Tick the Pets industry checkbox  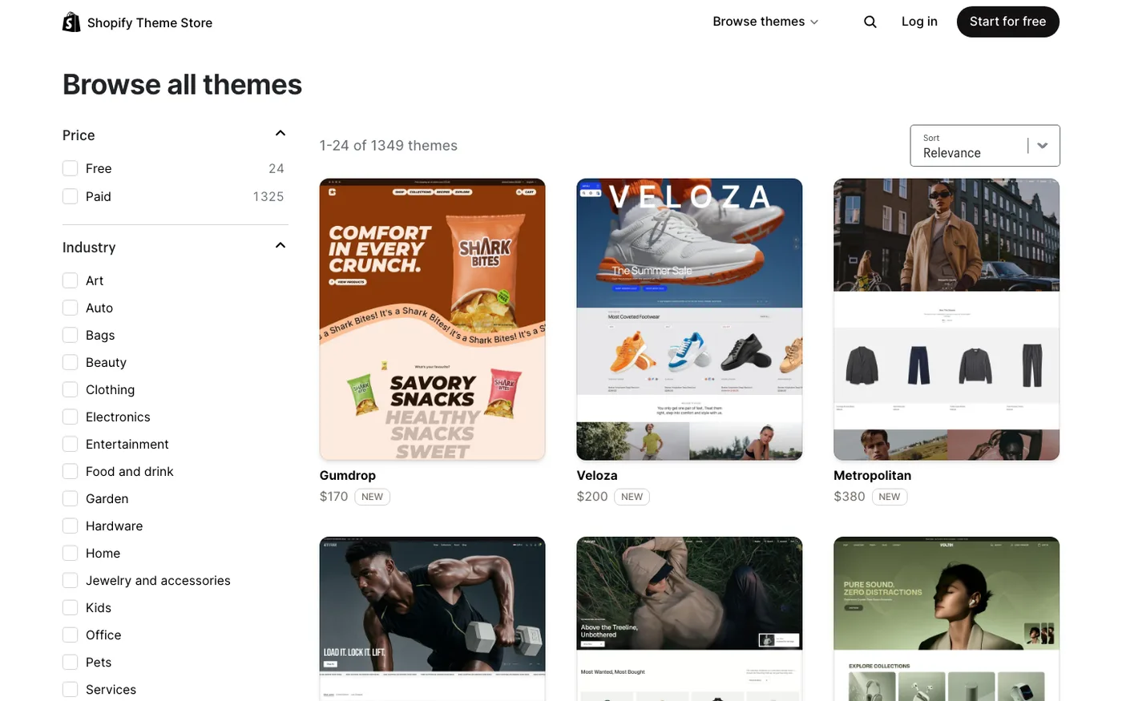tap(71, 662)
